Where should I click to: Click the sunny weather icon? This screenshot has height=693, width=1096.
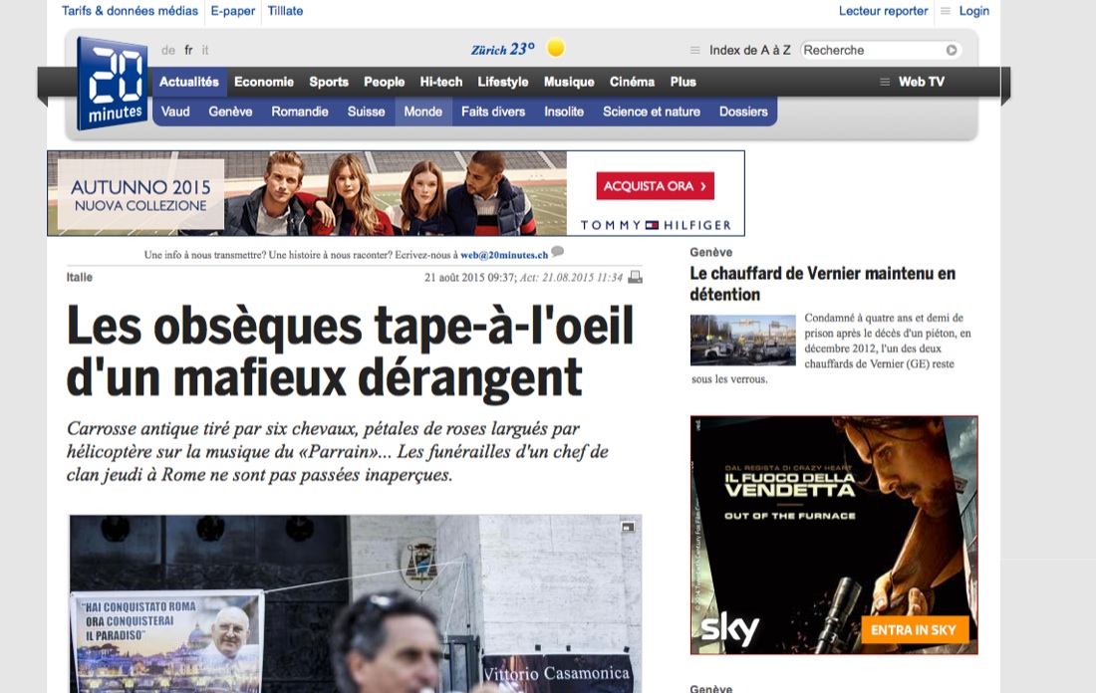tap(556, 48)
